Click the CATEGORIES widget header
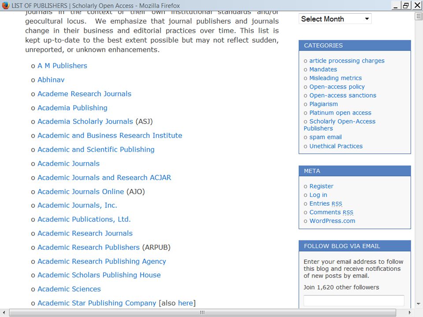 (x=355, y=45)
